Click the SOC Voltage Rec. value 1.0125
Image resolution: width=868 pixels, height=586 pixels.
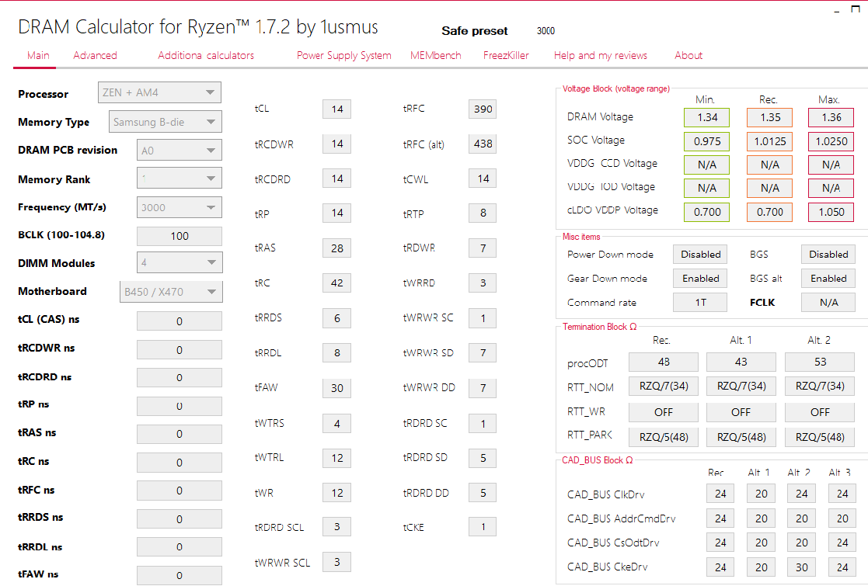pos(769,141)
